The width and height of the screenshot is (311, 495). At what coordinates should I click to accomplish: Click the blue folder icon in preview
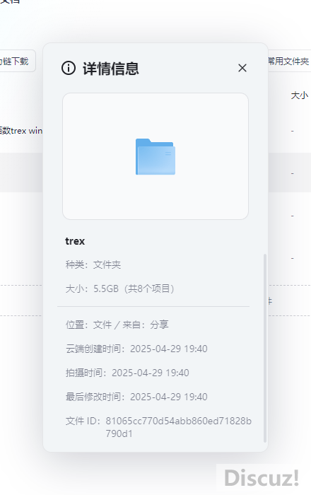155,156
